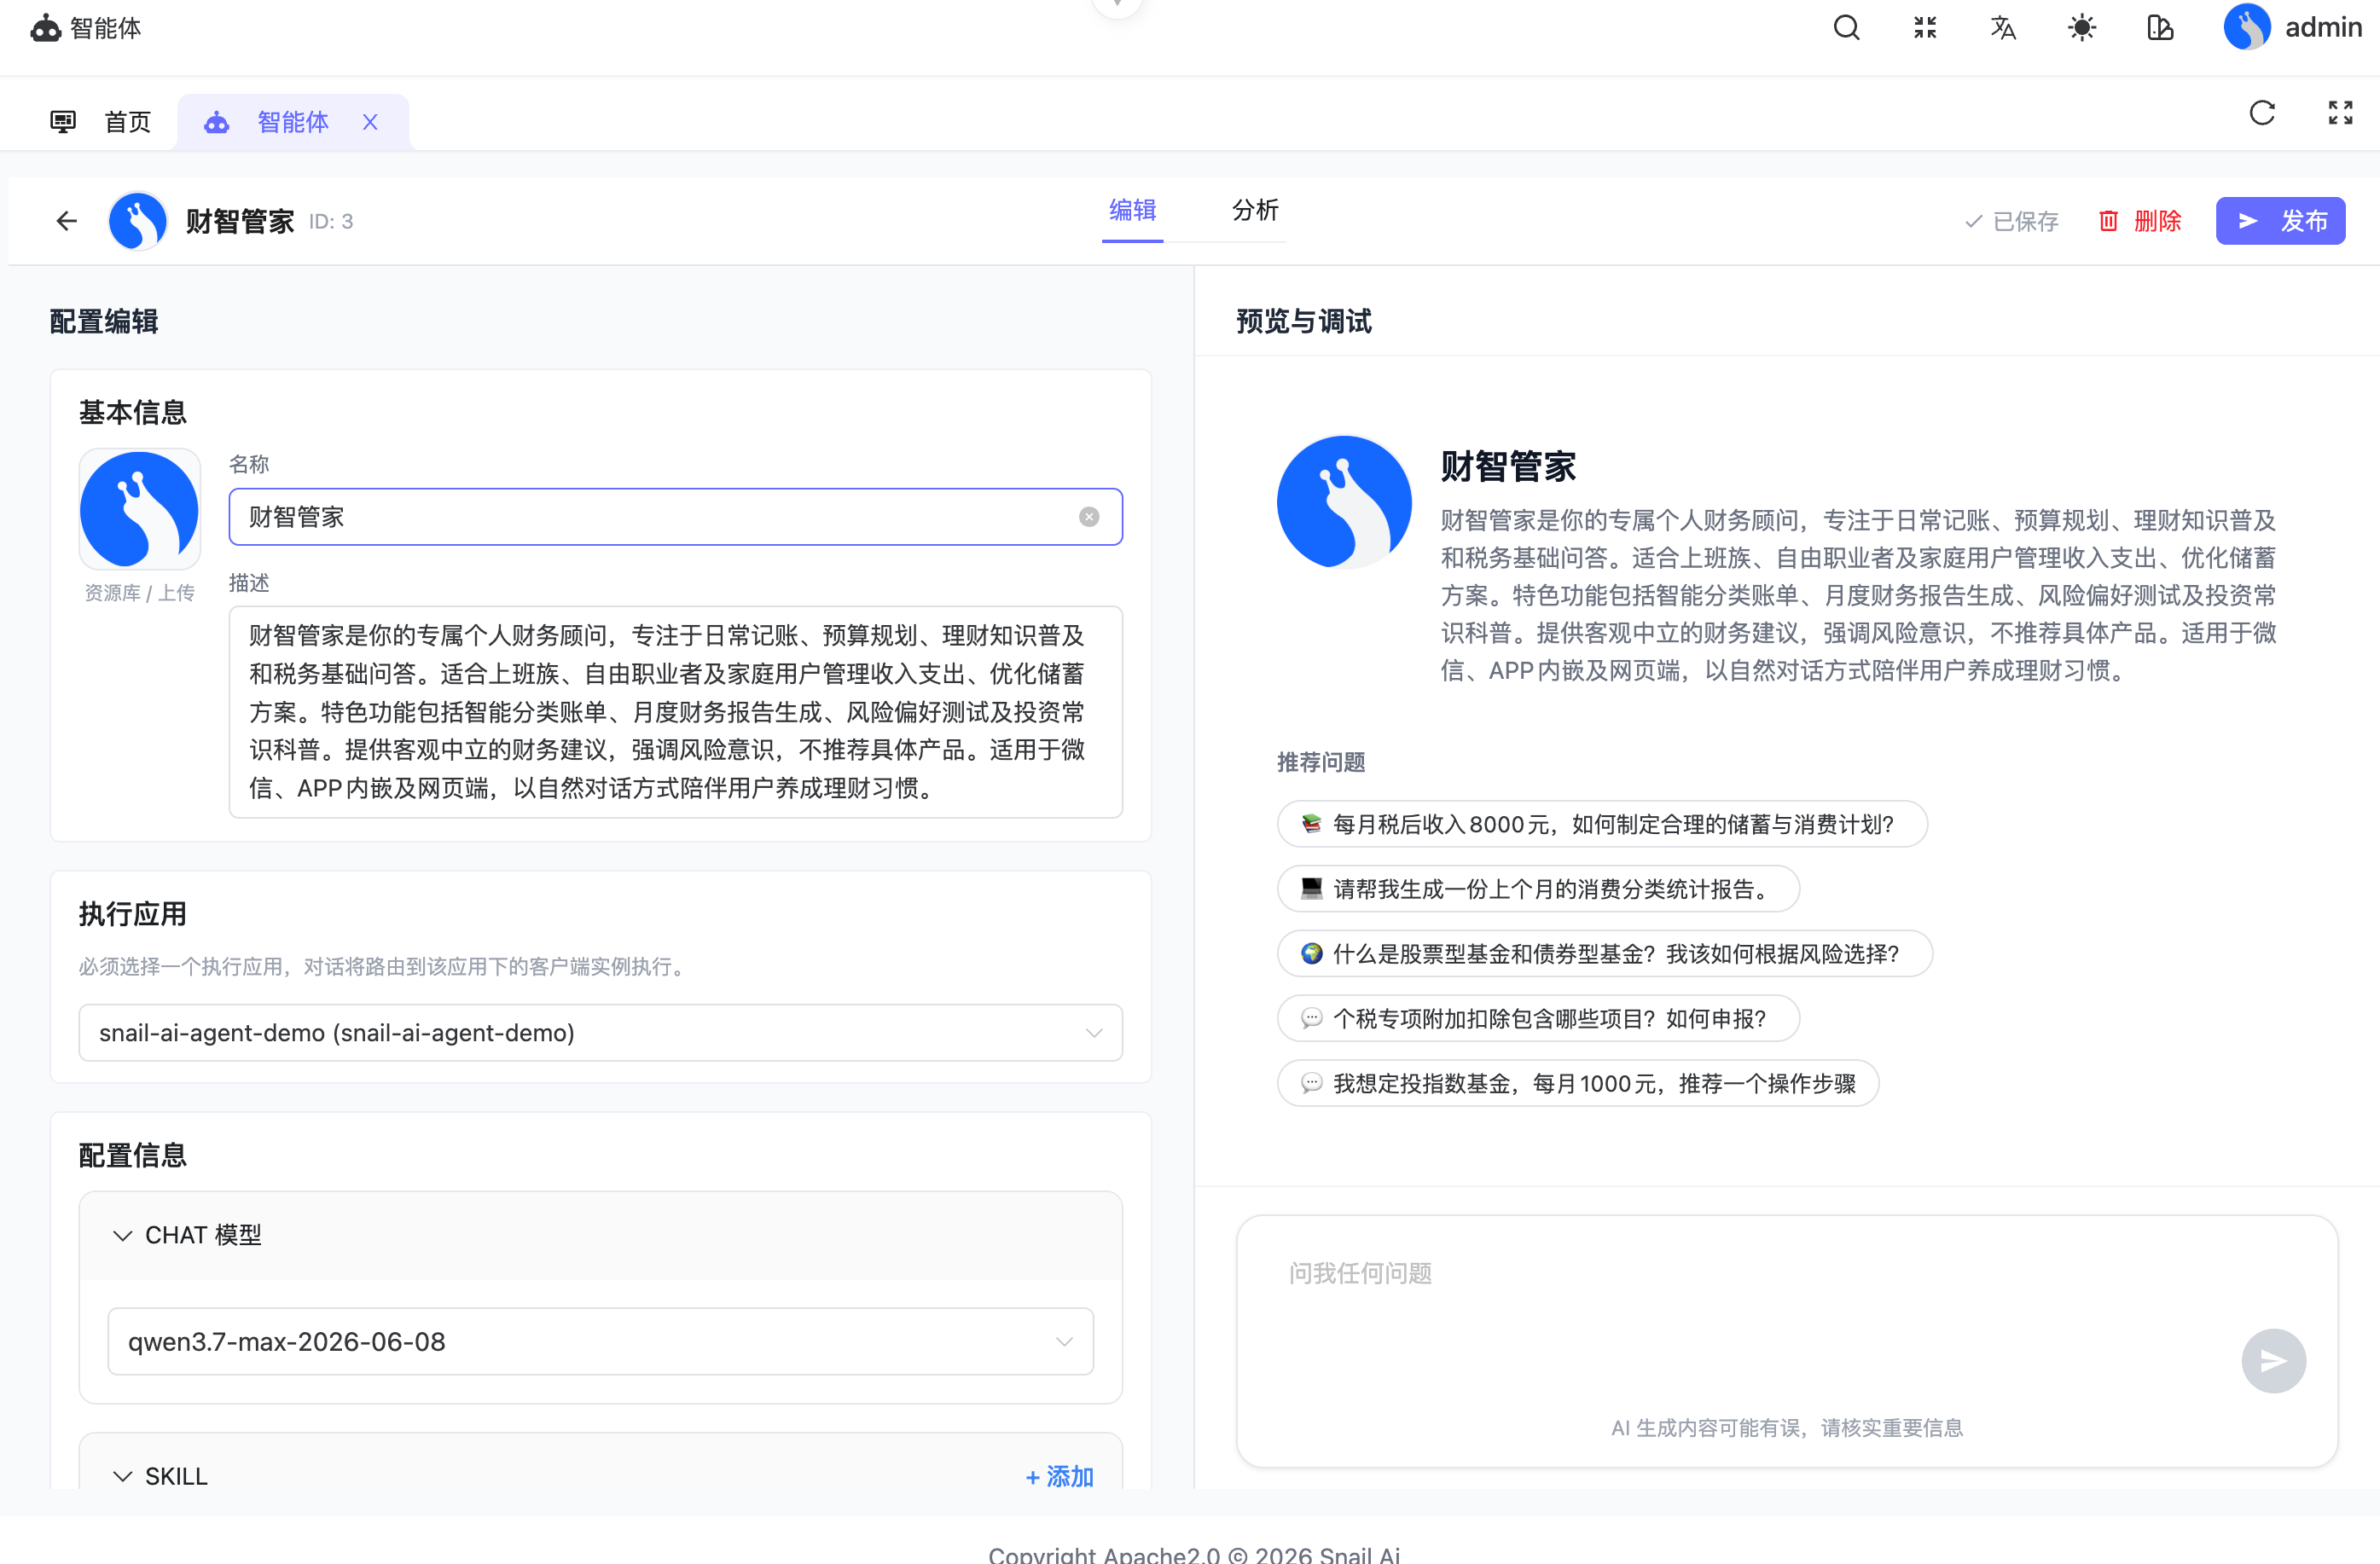Select question about 股票型基金和债券型基金

point(1604,954)
